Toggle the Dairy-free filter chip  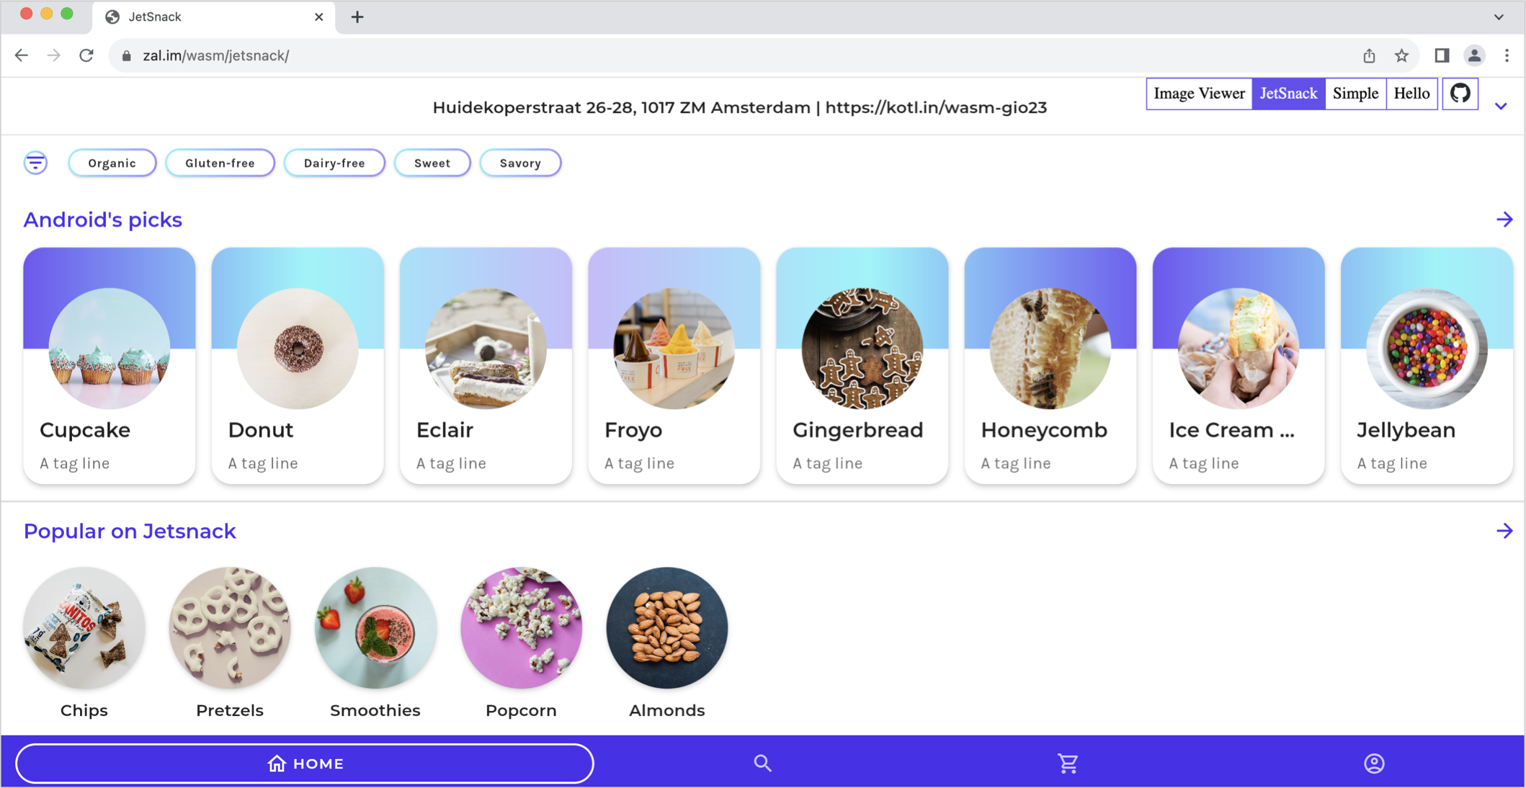click(334, 163)
